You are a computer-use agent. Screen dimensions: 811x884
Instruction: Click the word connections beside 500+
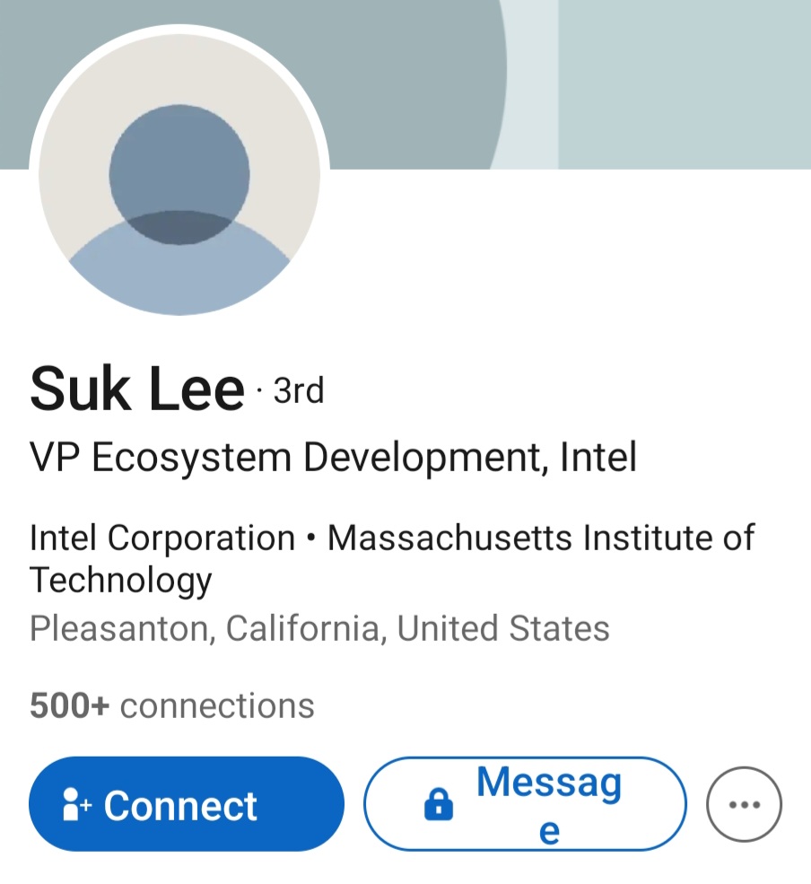pyautogui.click(x=217, y=705)
